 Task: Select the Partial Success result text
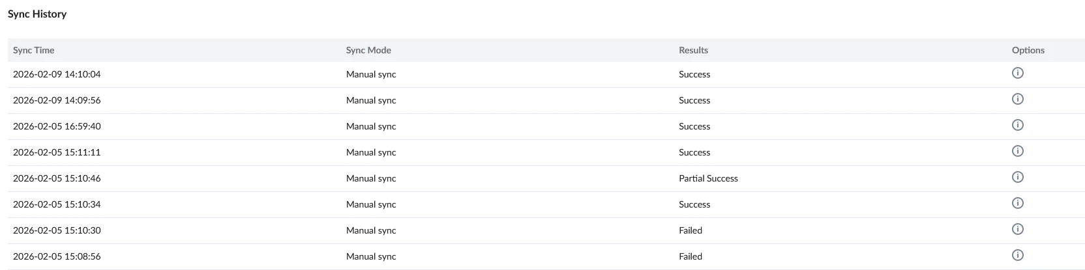708,178
